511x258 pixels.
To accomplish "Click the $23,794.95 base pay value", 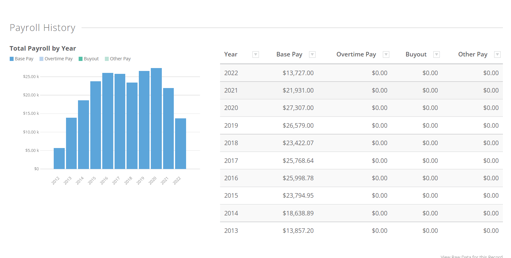I will [298, 195].
